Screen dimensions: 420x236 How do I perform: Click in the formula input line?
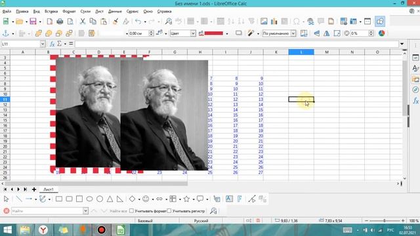236,44
